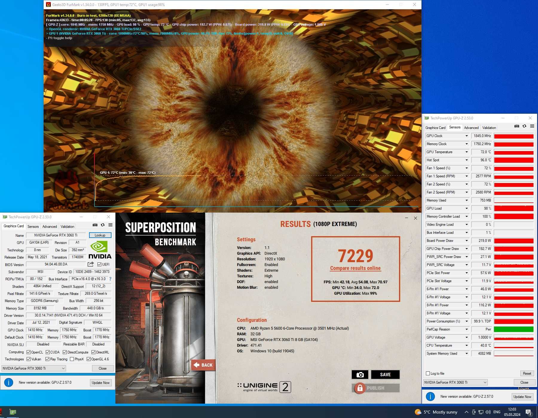Click the camera icon in GPU-Z Sensors window

517,126
